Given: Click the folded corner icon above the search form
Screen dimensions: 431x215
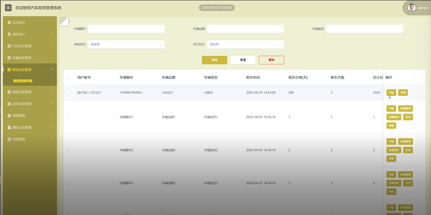Looking at the screenshot, I should [x=64, y=21].
